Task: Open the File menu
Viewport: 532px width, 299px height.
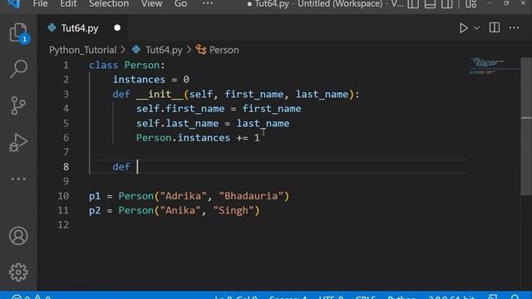Action: point(40,4)
